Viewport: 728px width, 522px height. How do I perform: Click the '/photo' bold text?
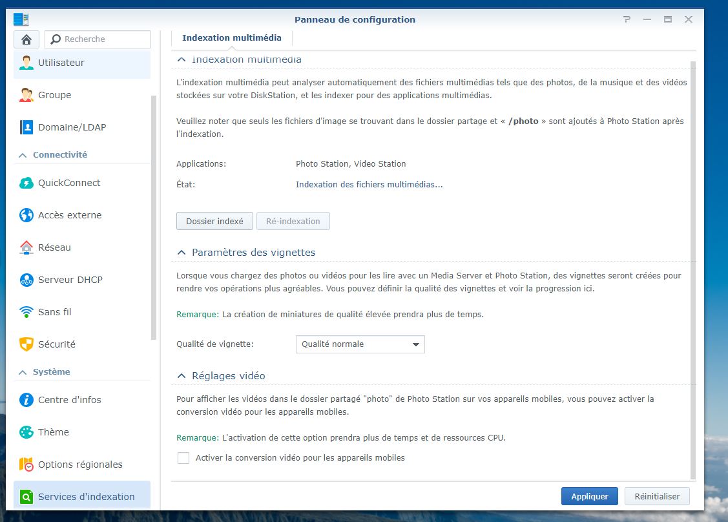click(x=523, y=121)
